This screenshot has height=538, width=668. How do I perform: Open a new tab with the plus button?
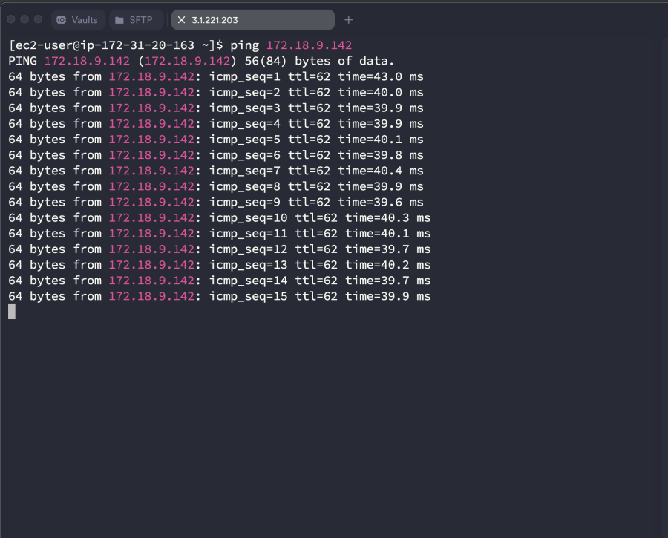pos(349,20)
